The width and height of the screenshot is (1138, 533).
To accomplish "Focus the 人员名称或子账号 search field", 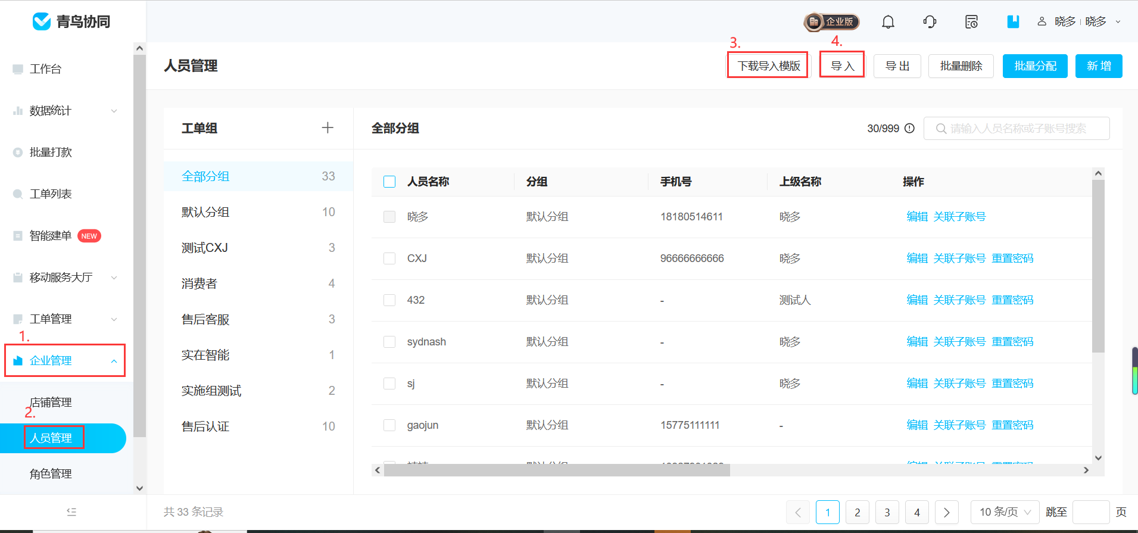I will tap(1017, 129).
